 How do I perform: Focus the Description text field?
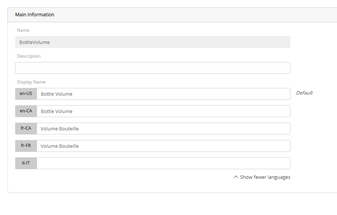point(152,68)
